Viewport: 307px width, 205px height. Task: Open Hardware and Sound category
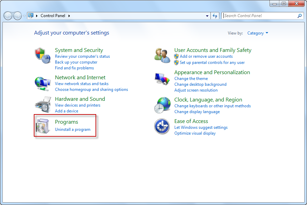[x=80, y=99]
